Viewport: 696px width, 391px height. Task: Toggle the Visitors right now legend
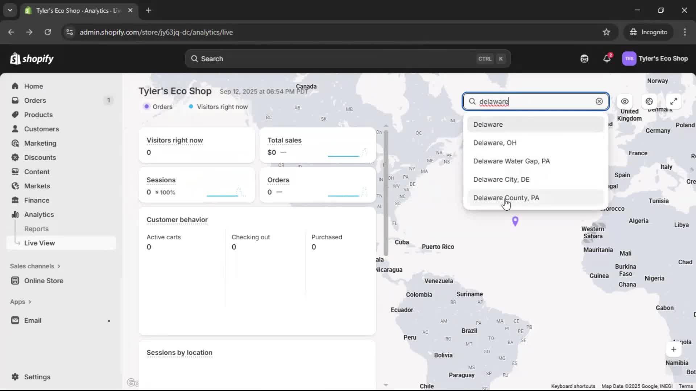pyautogui.click(x=217, y=106)
